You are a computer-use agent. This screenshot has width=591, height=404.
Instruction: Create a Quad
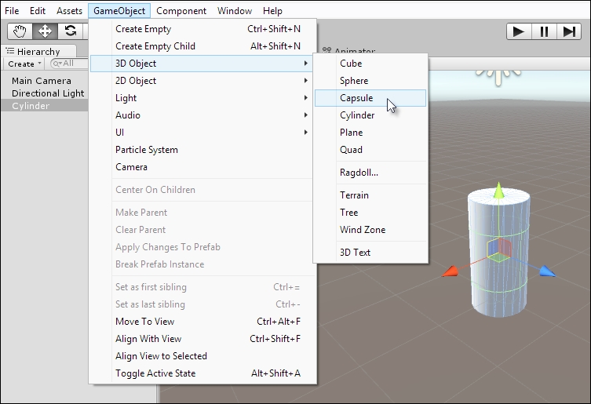pyautogui.click(x=370, y=150)
